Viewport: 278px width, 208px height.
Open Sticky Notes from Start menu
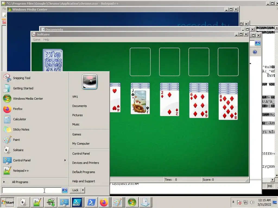click(x=21, y=129)
